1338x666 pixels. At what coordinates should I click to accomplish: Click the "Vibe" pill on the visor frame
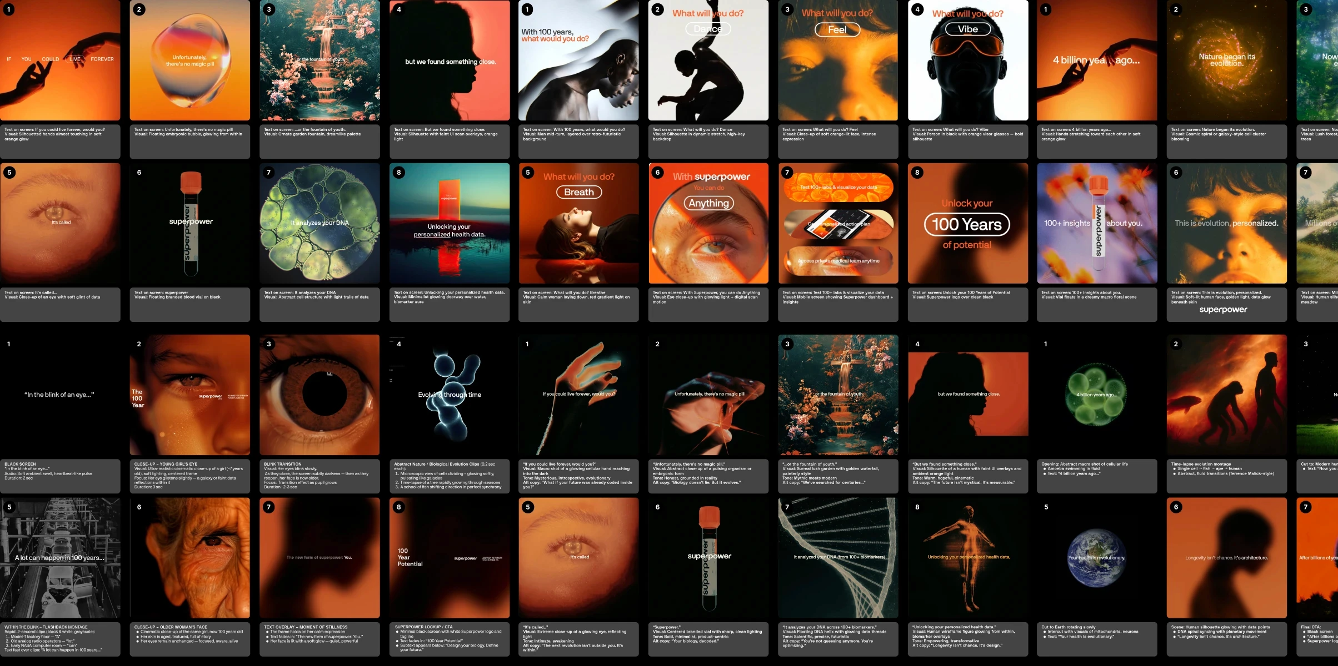(x=967, y=29)
